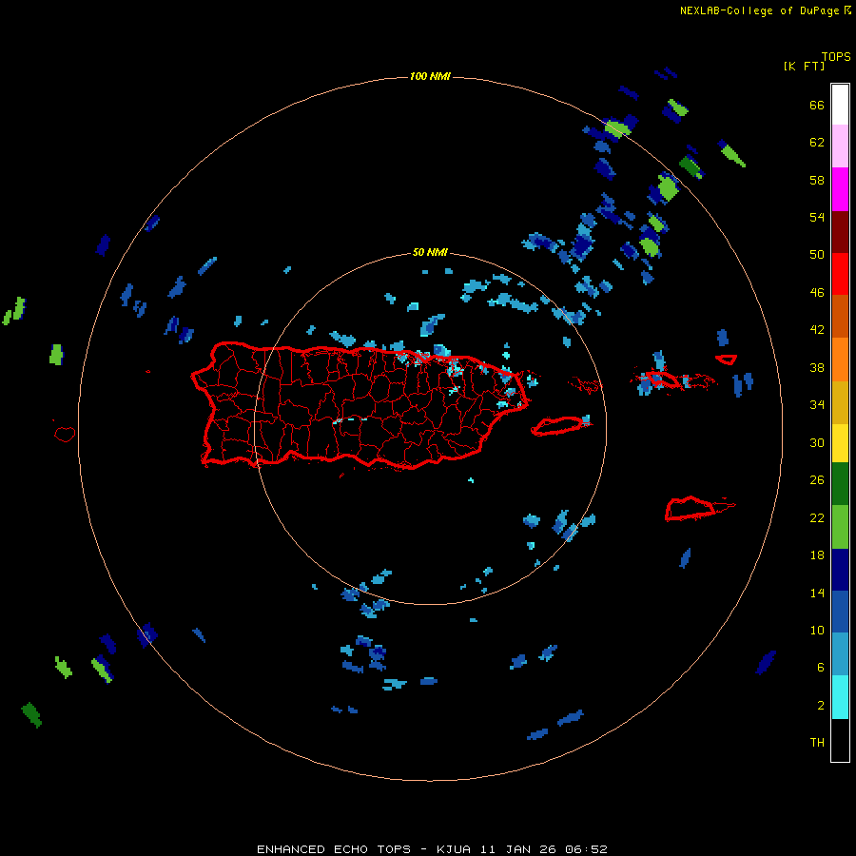Click the 10 value on the legend
The height and width of the screenshot is (856, 856).
point(817,630)
